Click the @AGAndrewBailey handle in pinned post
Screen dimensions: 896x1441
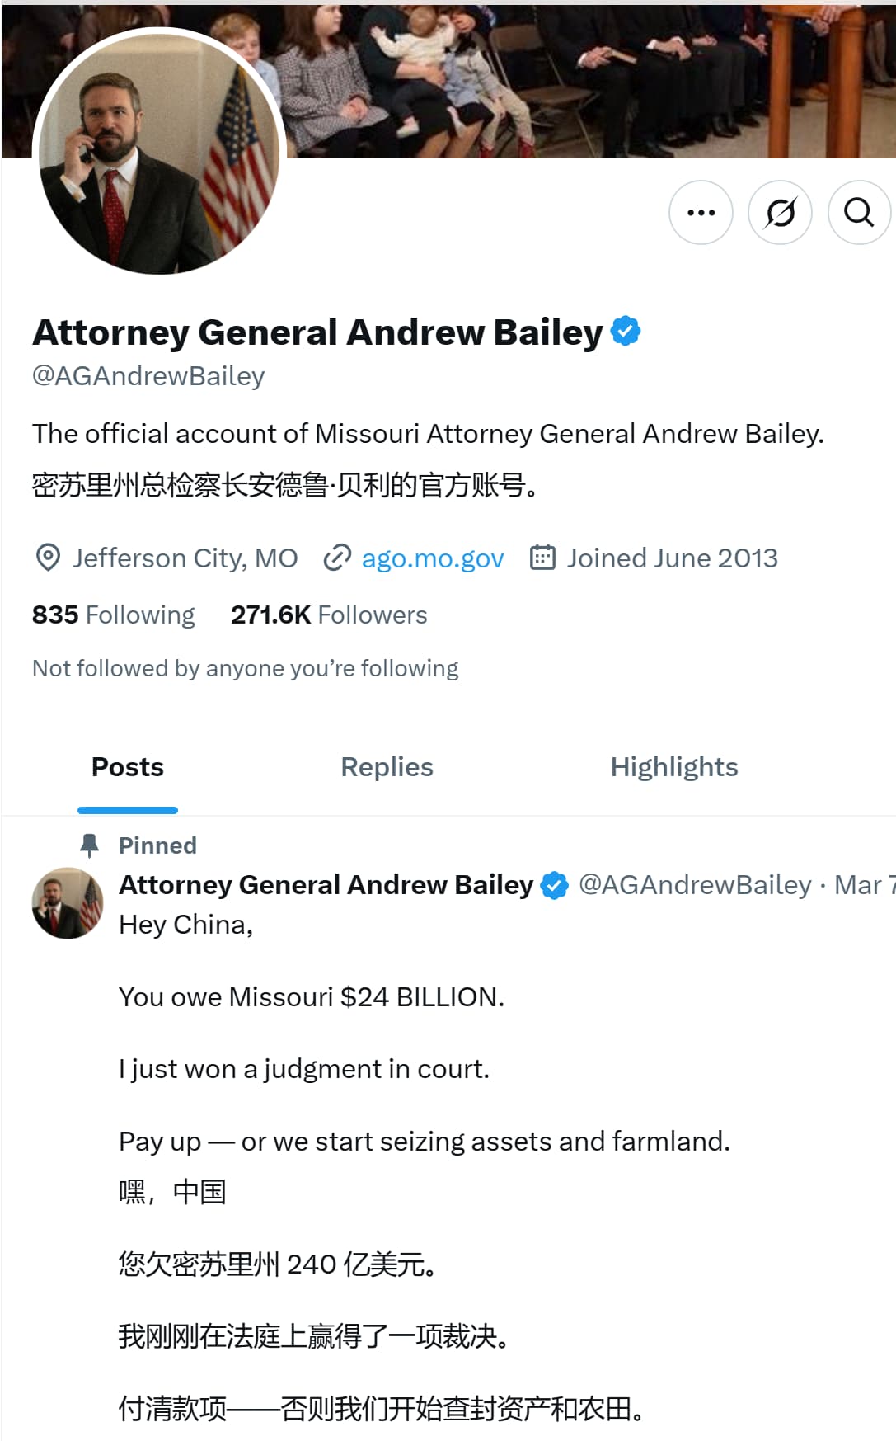coord(695,885)
